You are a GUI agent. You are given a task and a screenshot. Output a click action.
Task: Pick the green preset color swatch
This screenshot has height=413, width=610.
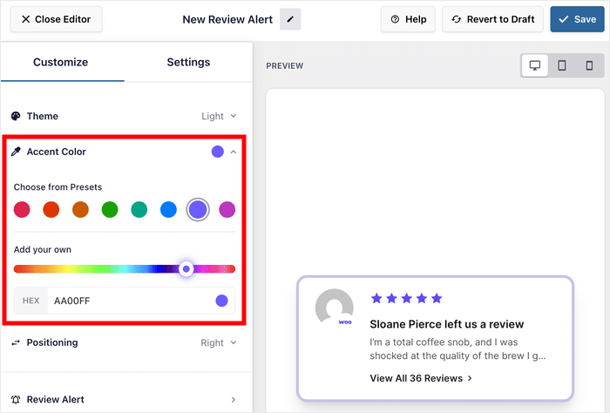pyautogui.click(x=109, y=209)
